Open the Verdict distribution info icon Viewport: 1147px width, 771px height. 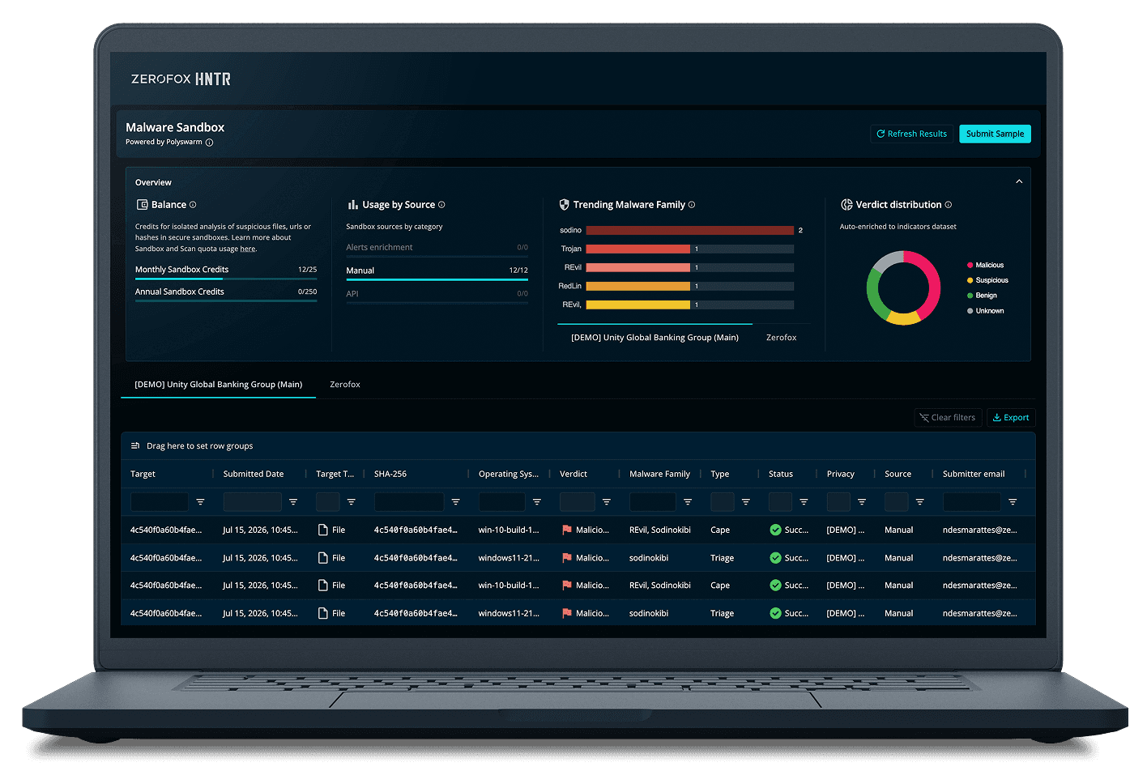coord(949,205)
